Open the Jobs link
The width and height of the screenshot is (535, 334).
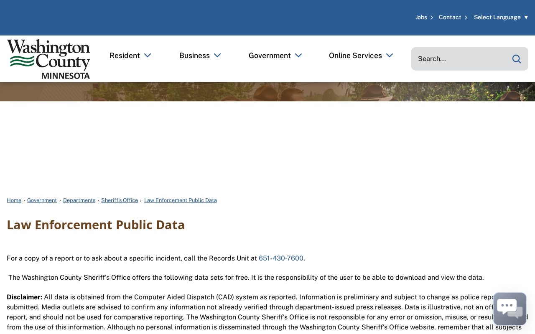pos(421,17)
